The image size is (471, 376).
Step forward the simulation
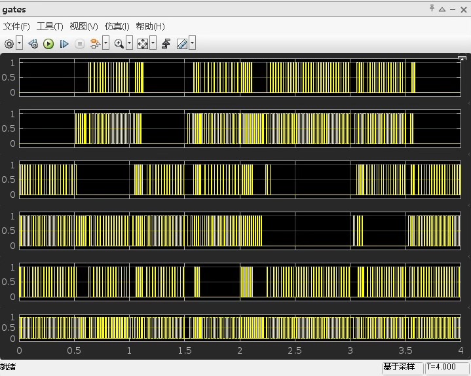(x=64, y=44)
